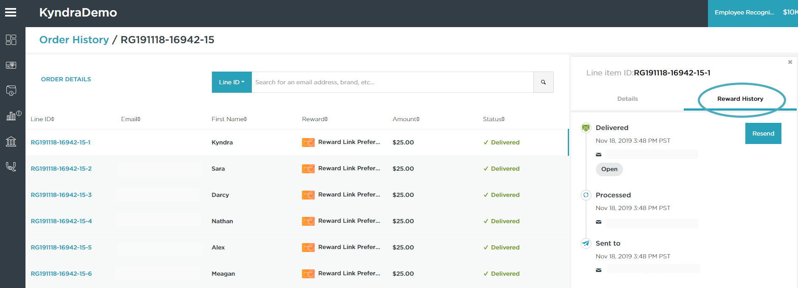The width and height of the screenshot is (798, 288).
Task: Go back to Order History breadcrumb
Action: coord(74,40)
